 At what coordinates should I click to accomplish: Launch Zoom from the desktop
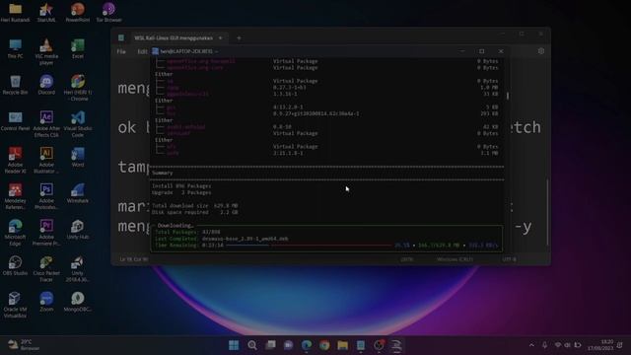click(x=46, y=303)
